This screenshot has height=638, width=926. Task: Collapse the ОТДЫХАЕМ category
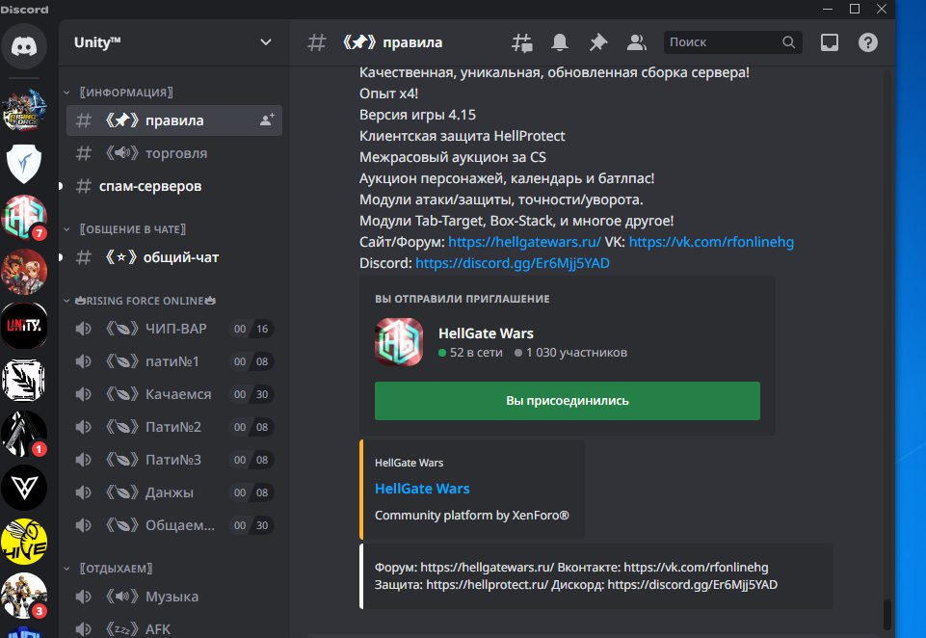[x=117, y=569]
